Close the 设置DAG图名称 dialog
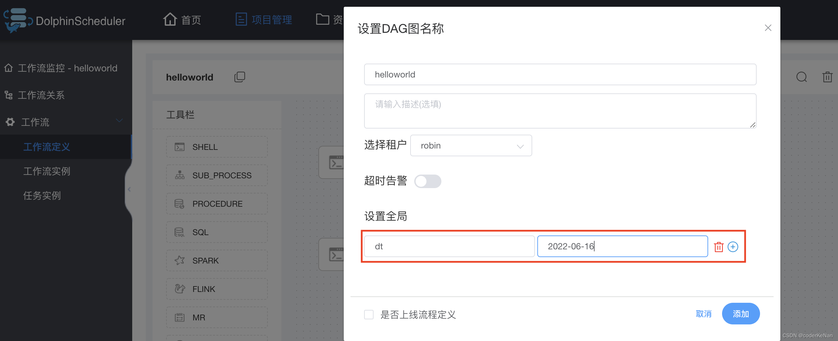This screenshot has width=838, height=341. point(768,28)
